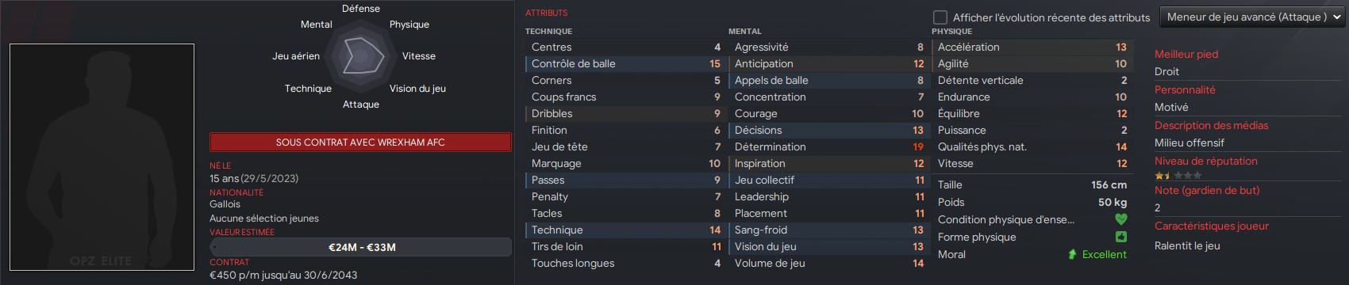Click the role dropdown chevron arrow

pyautogui.click(x=1337, y=17)
